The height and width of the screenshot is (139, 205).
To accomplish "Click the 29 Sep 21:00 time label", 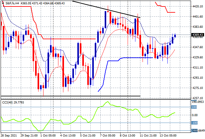I will coord(29,136).
